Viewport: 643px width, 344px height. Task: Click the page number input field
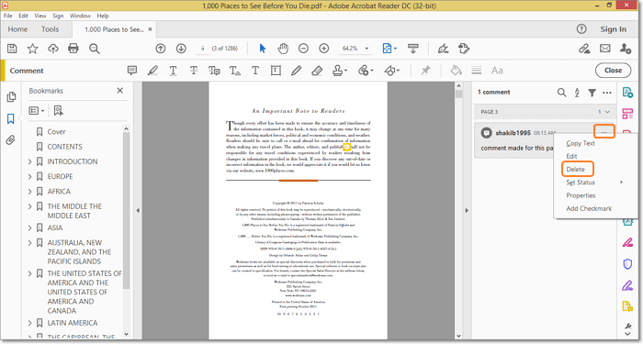[202, 49]
